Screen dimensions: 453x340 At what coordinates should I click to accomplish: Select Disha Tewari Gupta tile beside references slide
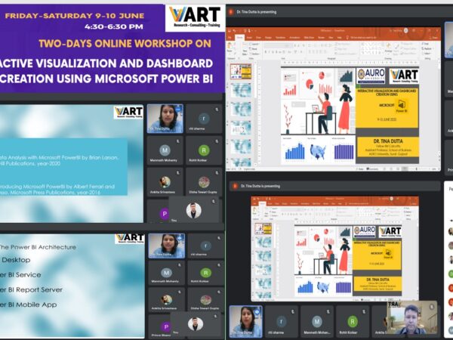coord(204,182)
